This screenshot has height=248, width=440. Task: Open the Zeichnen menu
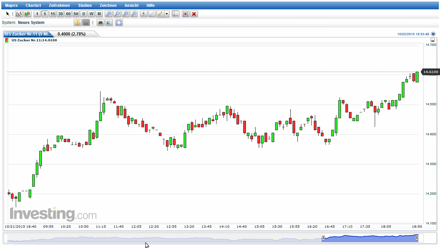[x=108, y=5]
